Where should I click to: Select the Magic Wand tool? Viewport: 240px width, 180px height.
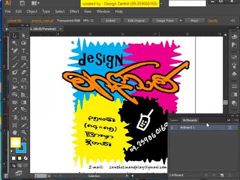[14, 43]
